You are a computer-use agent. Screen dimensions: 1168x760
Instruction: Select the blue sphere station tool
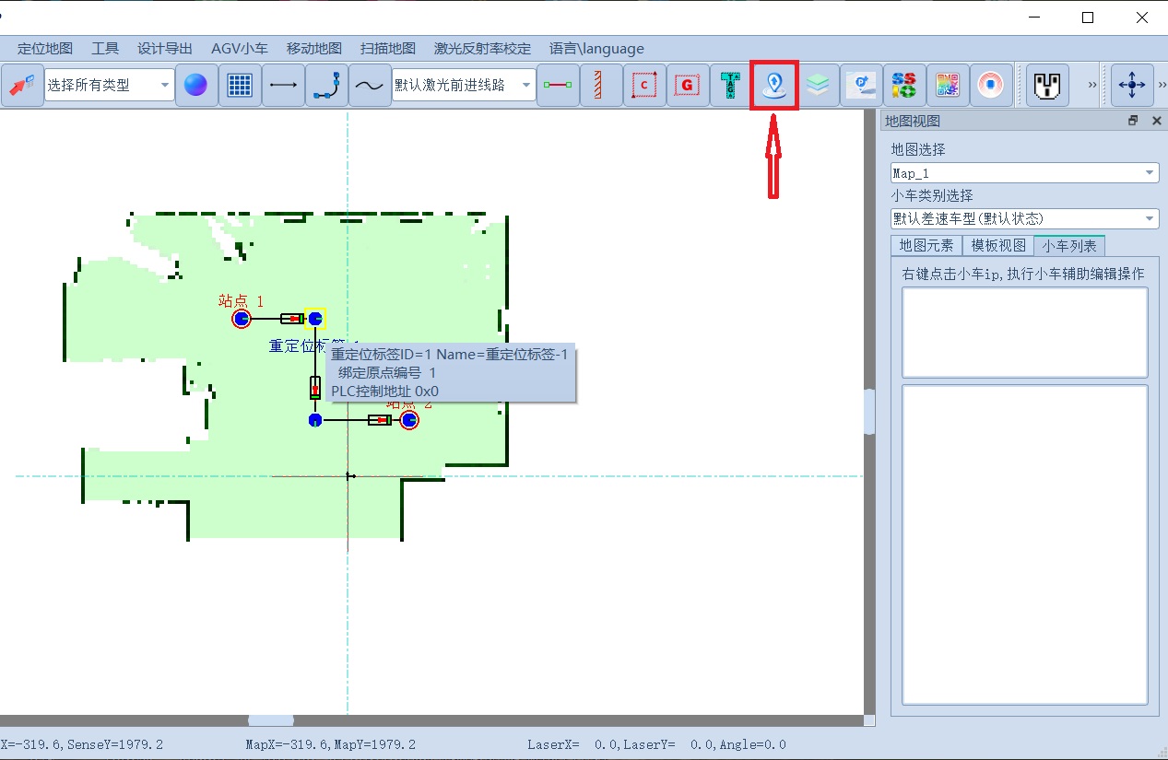tap(195, 86)
